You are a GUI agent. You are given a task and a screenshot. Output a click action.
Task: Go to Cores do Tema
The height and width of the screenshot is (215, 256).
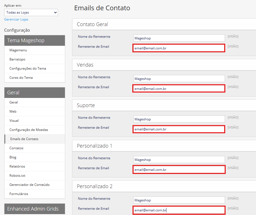(21, 78)
